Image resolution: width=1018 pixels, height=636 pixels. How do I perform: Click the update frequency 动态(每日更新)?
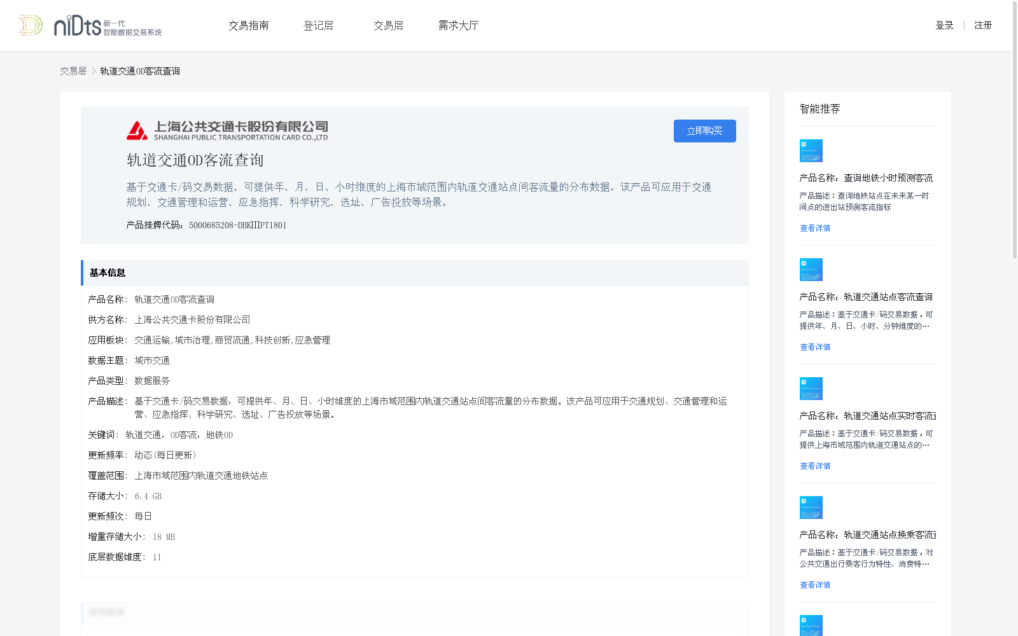pos(165,455)
